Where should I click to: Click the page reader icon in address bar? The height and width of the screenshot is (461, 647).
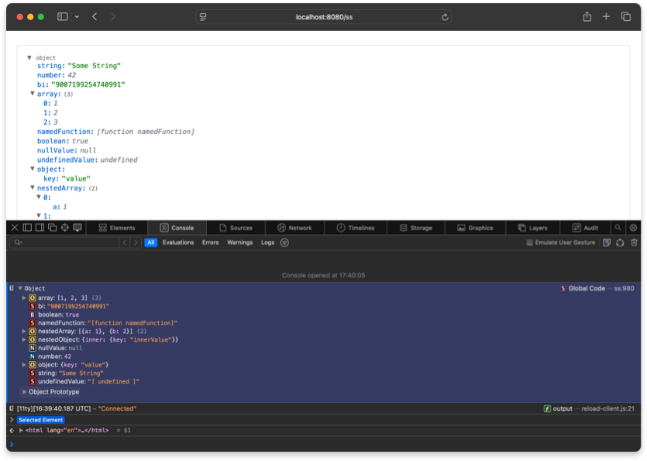point(203,17)
